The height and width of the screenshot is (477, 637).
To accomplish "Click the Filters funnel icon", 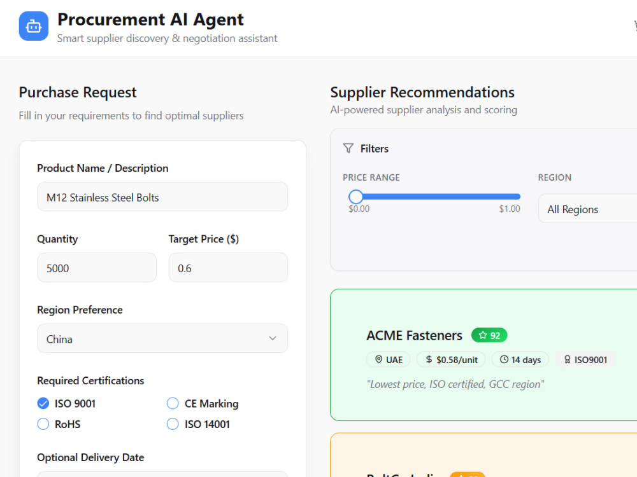I will pyautogui.click(x=348, y=148).
